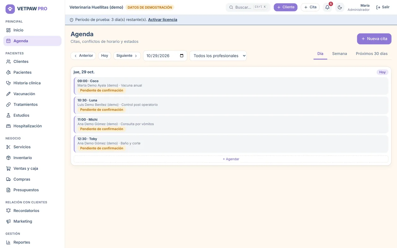Switch to the Próximos 30 días tab

click(372, 54)
